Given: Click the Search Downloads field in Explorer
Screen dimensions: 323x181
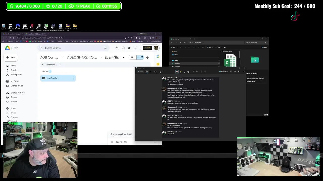Looking at the screenshot, I should pyautogui.click(x=257, y=43).
